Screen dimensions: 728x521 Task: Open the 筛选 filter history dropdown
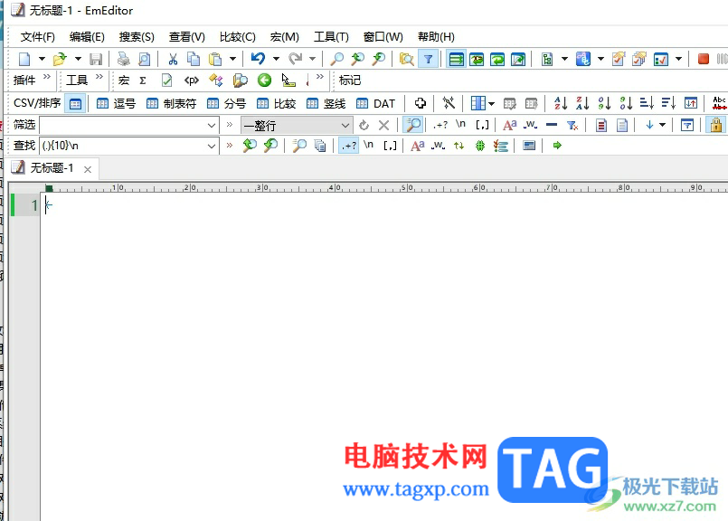pos(212,126)
